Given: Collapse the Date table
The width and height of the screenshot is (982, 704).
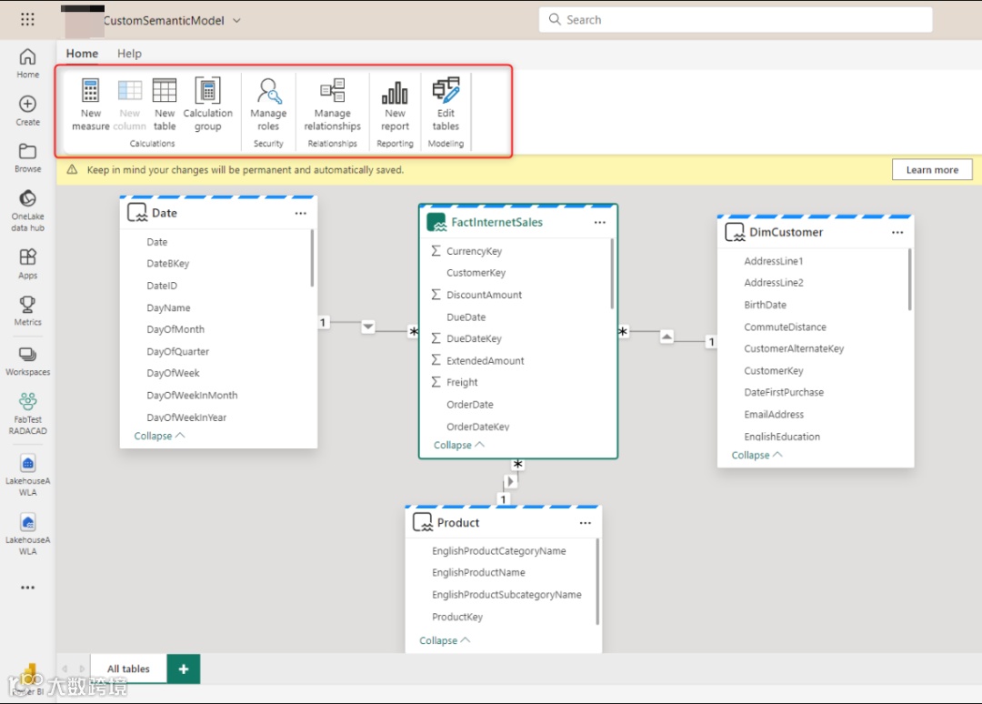Looking at the screenshot, I should [159, 436].
